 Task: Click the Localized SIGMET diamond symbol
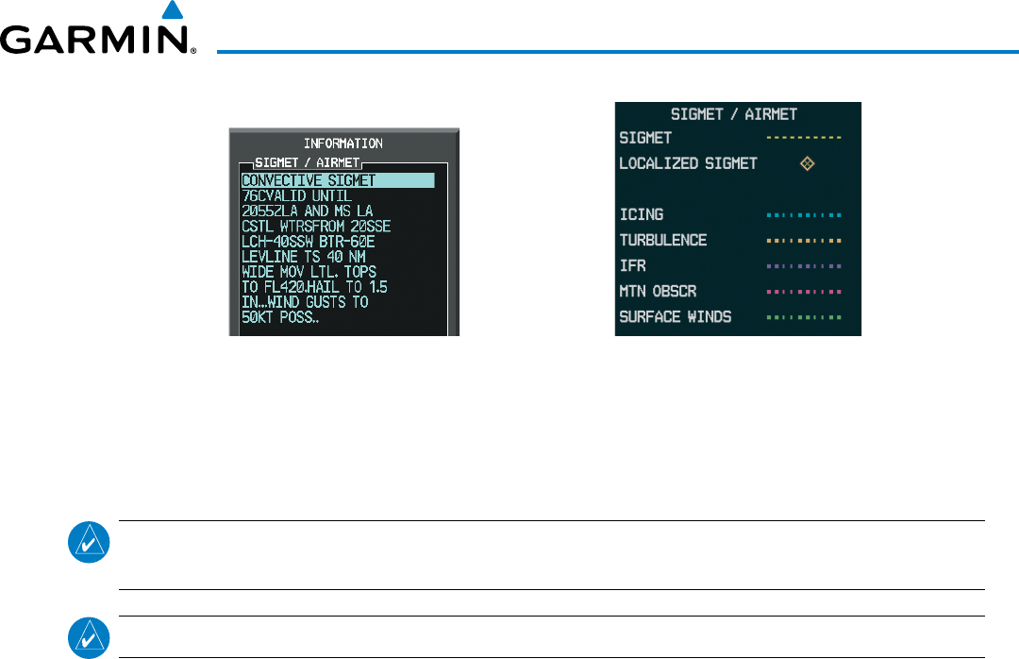click(807, 163)
